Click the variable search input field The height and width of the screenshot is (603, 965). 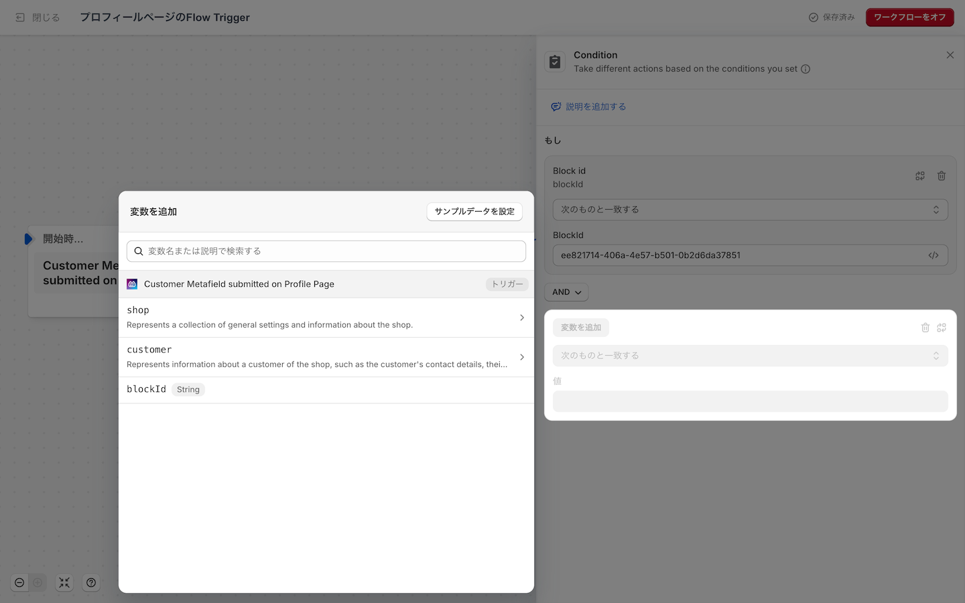[x=326, y=251]
